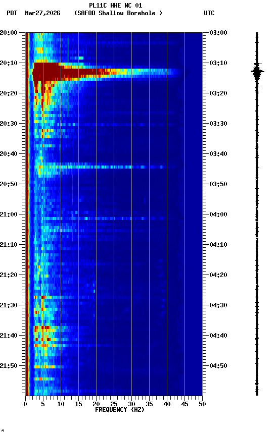Click the '03:10' UTC time label
Screen dimensions: 279x436
(218, 63)
